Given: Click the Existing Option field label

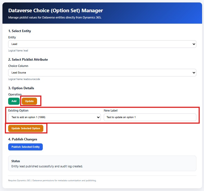Looking at the screenshot, I should [x=18, y=110].
